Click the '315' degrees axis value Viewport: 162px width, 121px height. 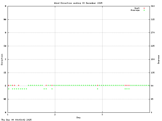click(153, 19)
